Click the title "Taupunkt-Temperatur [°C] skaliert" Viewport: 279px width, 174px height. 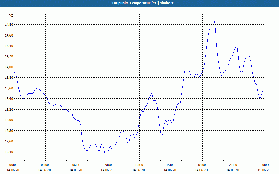click(x=143, y=3)
